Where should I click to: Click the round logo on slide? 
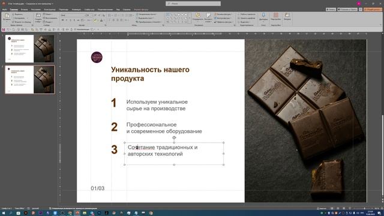coord(97,58)
